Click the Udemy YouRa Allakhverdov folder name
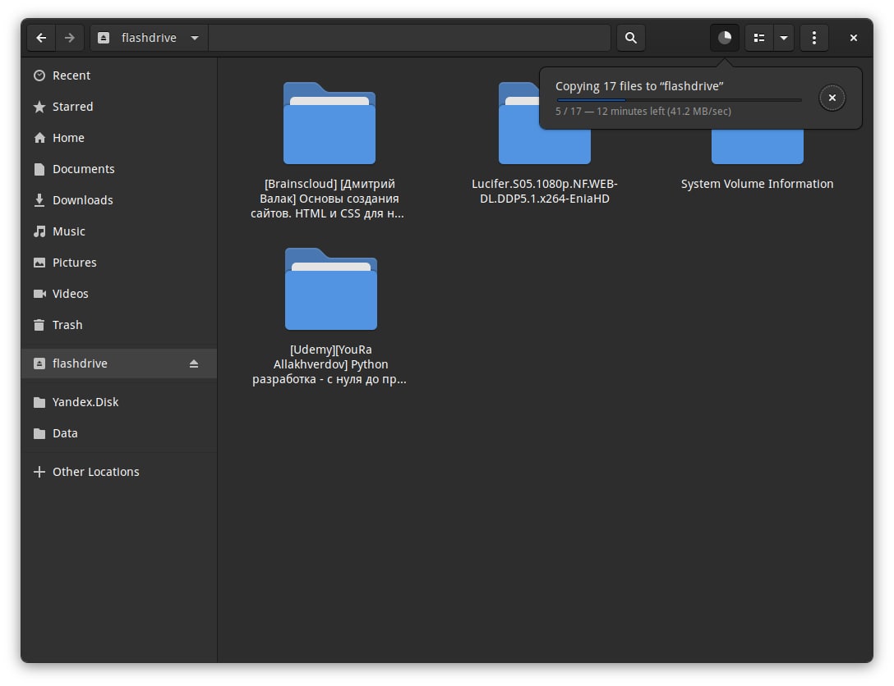Viewport: 894px width, 686px height. coord(329,364)
